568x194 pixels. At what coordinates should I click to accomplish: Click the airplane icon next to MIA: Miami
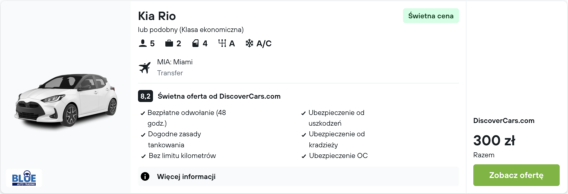point(145,67)
